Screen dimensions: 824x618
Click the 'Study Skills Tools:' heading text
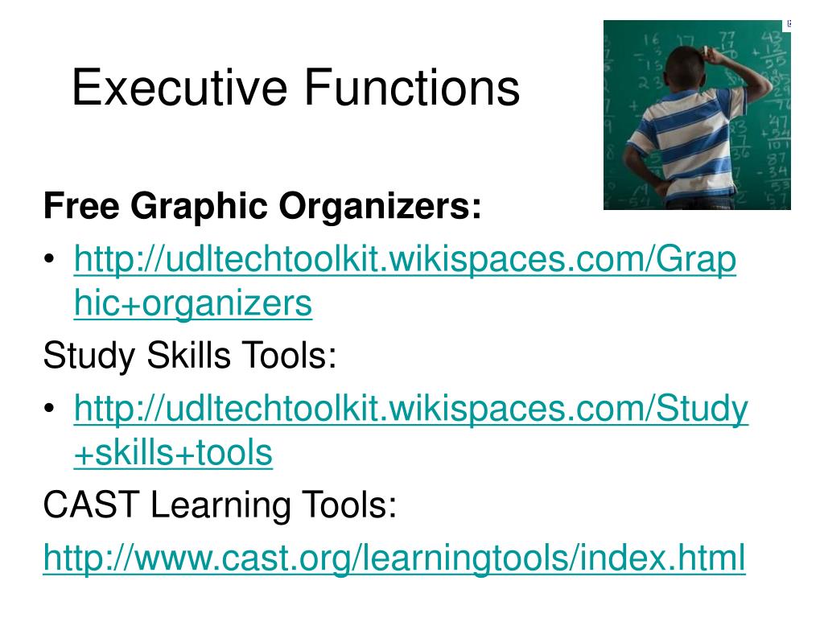point(190,355)
